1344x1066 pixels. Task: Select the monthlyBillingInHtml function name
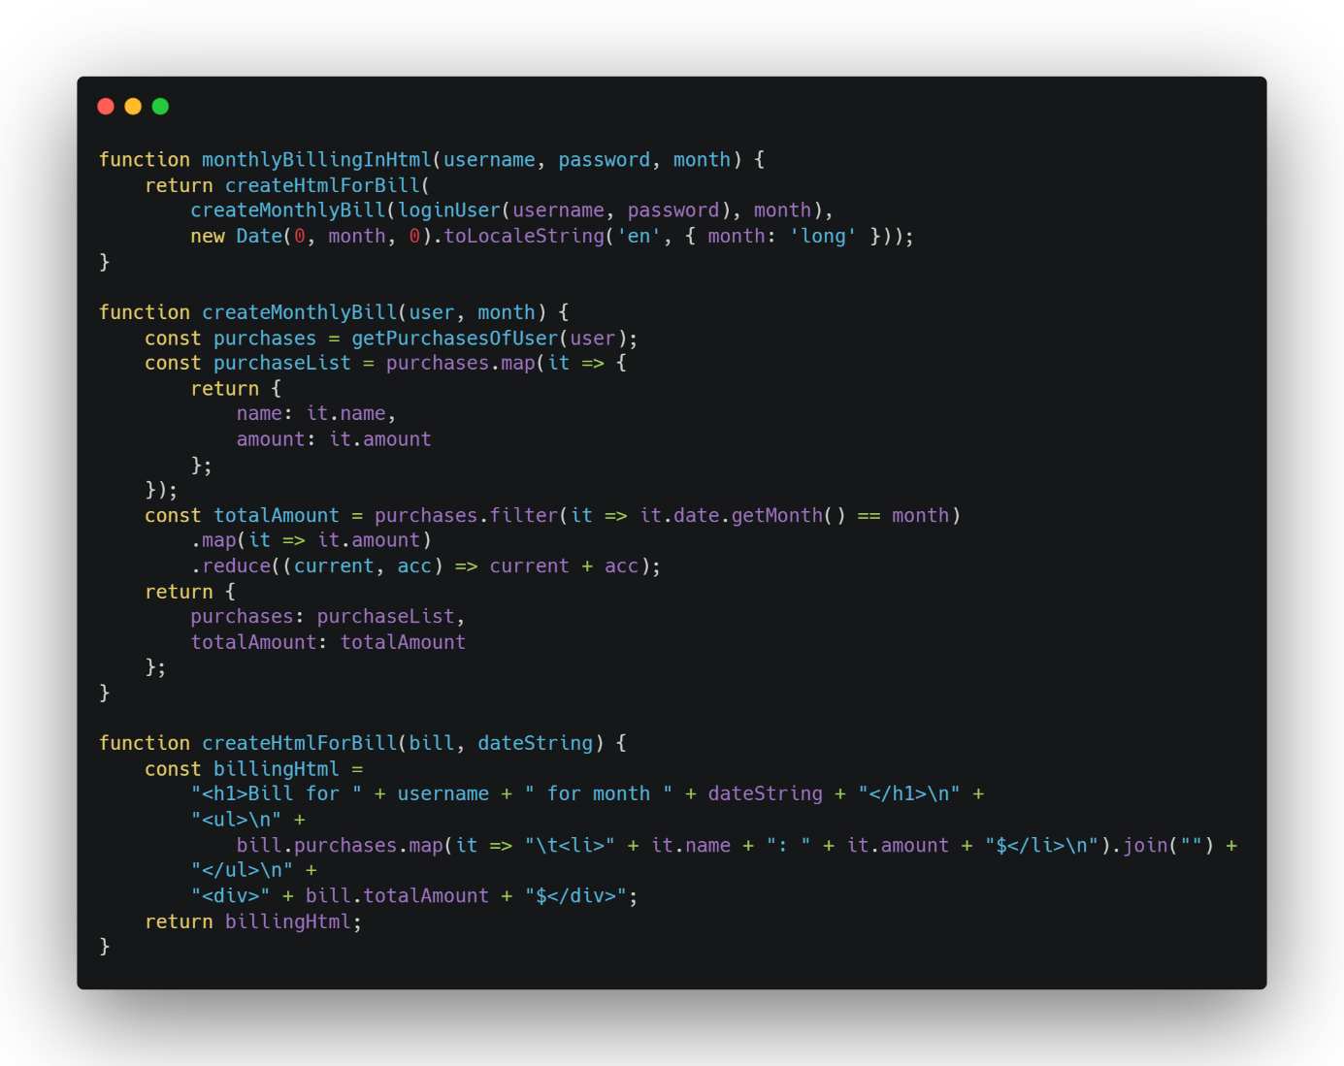coord(316,160)
